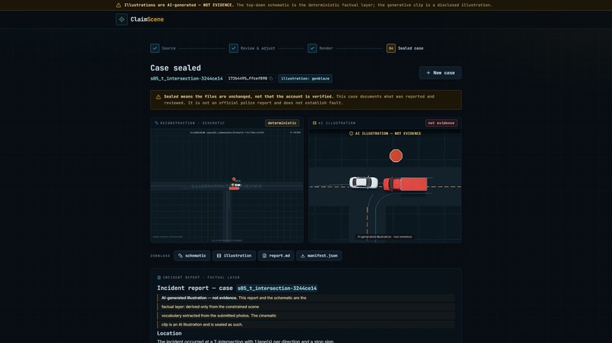Click the case ID in the incident report title
The width and height of the screenshot is (612, 343).
tap(276, 288)
